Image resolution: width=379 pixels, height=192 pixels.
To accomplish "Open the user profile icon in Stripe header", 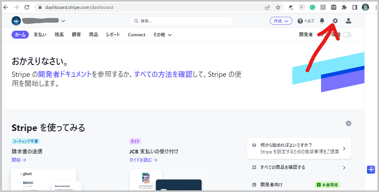I will click(x=348, y=21).
